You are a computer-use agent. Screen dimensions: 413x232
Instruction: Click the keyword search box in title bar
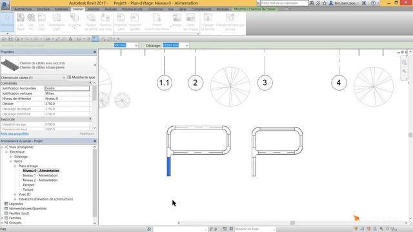[284, 3]
